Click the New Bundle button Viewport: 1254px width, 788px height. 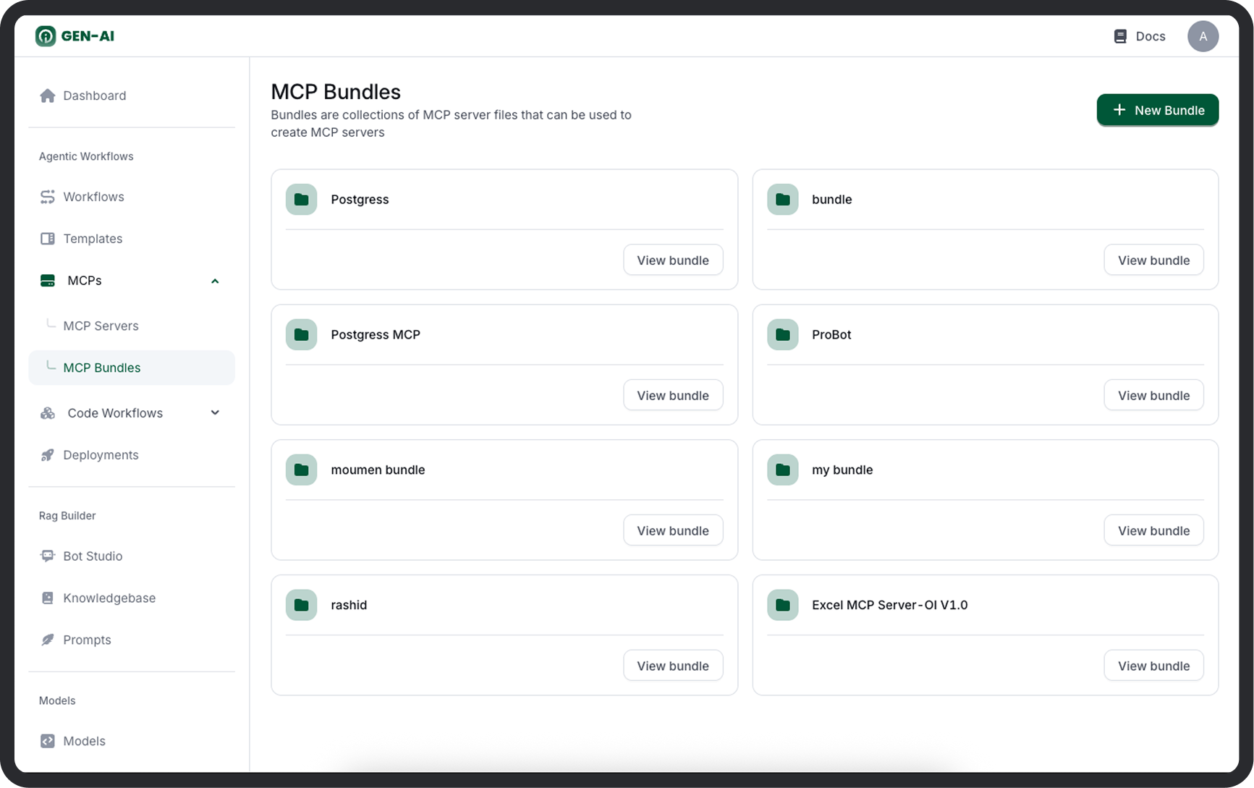[1157, 110]
